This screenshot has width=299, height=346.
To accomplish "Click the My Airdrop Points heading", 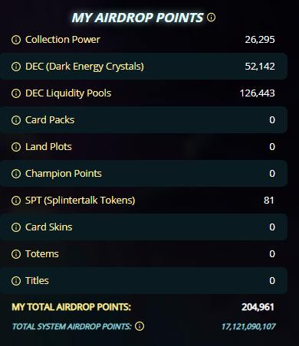I will pos(137,18).
